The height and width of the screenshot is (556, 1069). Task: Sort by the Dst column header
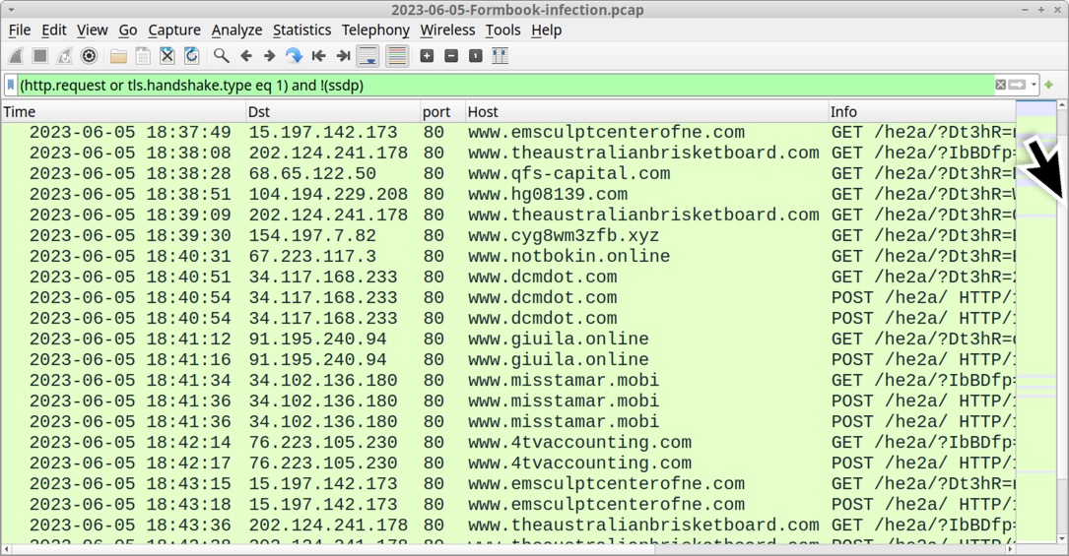click(x=333, y=111)
